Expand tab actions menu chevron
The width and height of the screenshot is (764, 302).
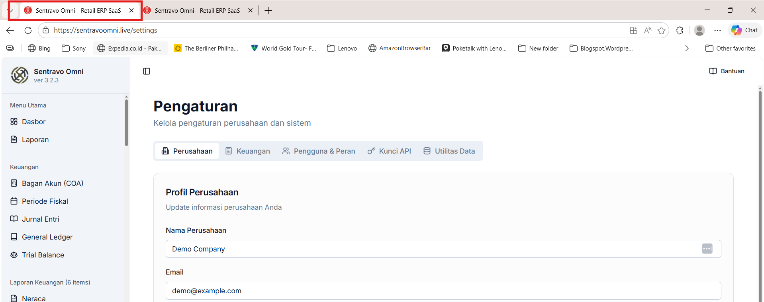[x=11, y=11]
